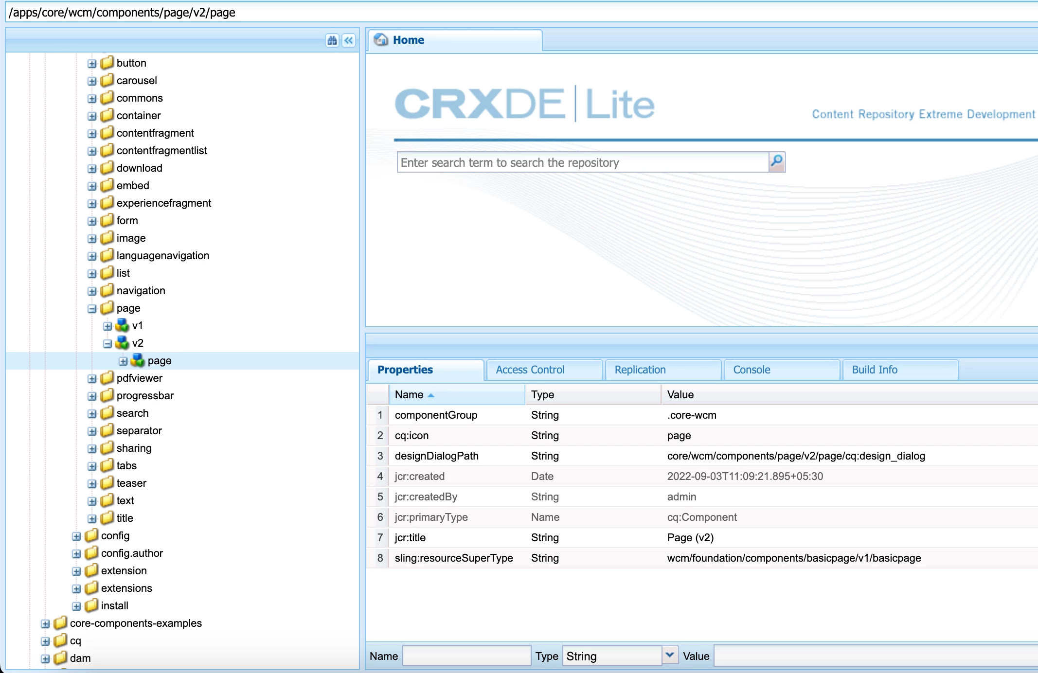Collapse the page folder node

(x=92, y=309)
